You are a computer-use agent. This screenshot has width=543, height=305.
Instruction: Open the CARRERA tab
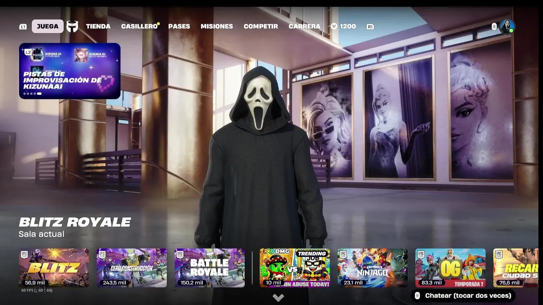[x=305, y=26]
